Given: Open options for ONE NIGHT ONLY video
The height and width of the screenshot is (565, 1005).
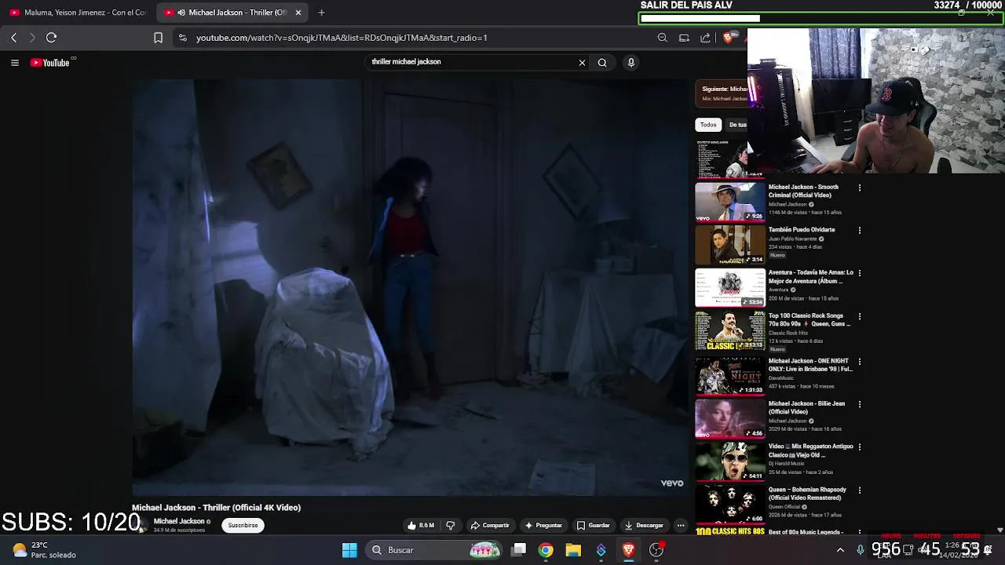Looking at the screenshot, I should tap(860, 362).
